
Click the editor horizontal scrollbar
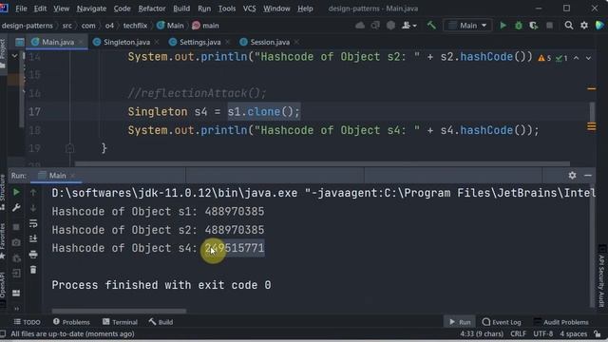click(x=322, y=164)
